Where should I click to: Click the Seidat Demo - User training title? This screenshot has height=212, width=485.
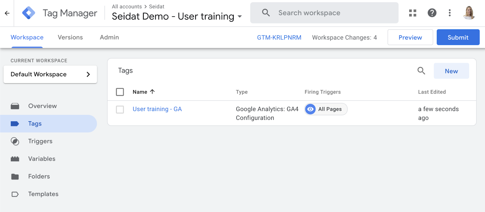(x=173, y=16)
